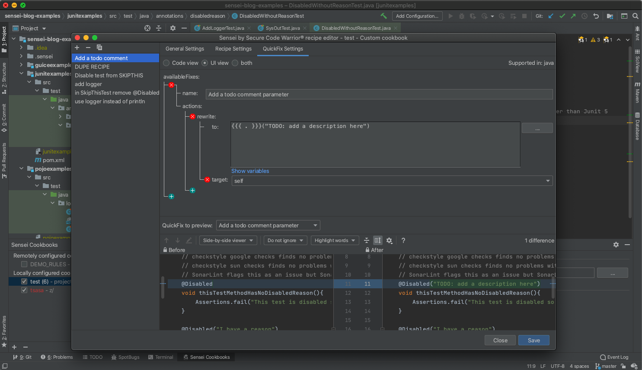Click the build hammer icon

(383, 16)
